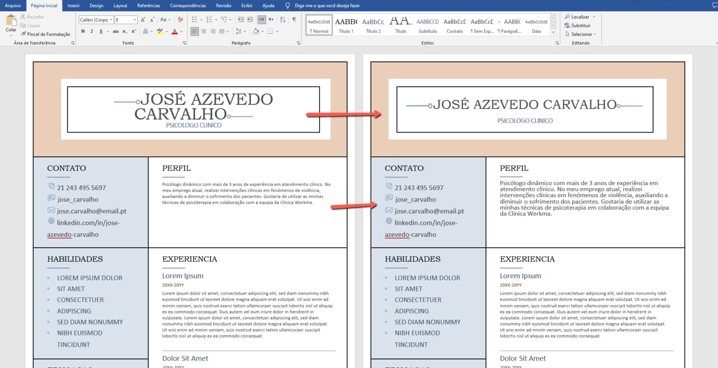The height and width of the screenshot is (368, 718).
Task: Toggle show paragraph marks (¶)
Action: tap(294, 20)
